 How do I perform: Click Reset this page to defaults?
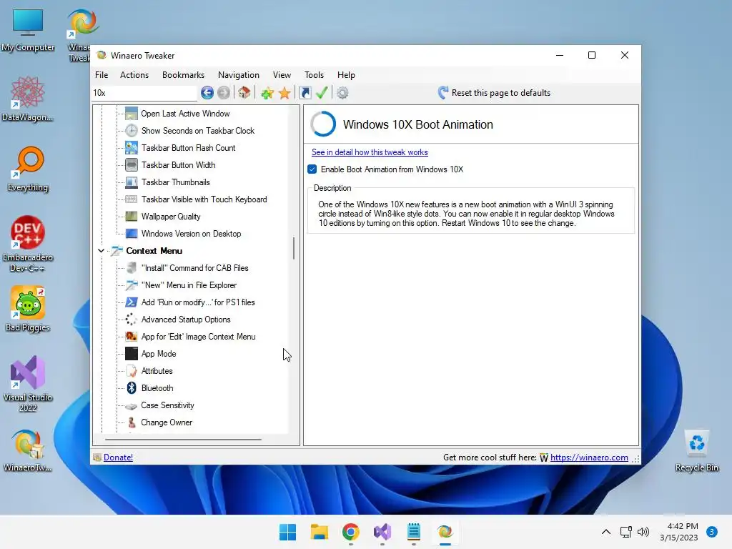click(495, 93)
